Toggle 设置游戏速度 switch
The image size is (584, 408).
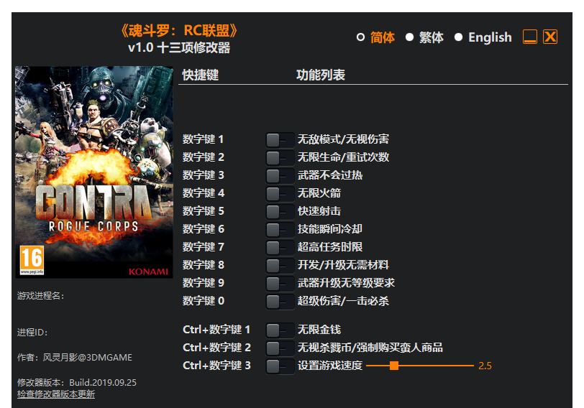(x=280, y=366)
